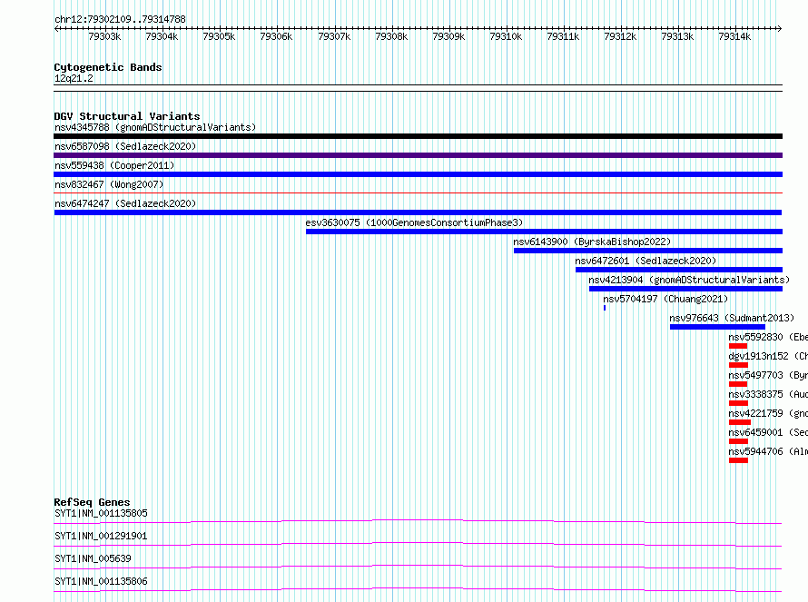The width and height of the screenshot is (808, 602).
Task: Click the nsv5944706 red variant bar
Action: (738, 460)
